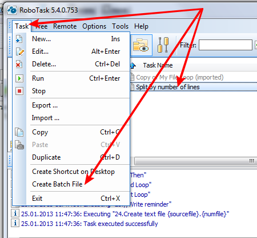
Task: Click the horizontal scrollbar of task list
Action: [195, 161]
